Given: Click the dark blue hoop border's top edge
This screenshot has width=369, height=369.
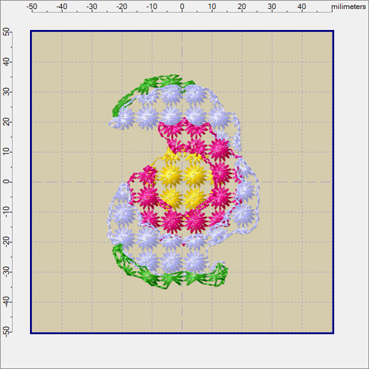Looking at the screenshot, I should coord(182,31).
